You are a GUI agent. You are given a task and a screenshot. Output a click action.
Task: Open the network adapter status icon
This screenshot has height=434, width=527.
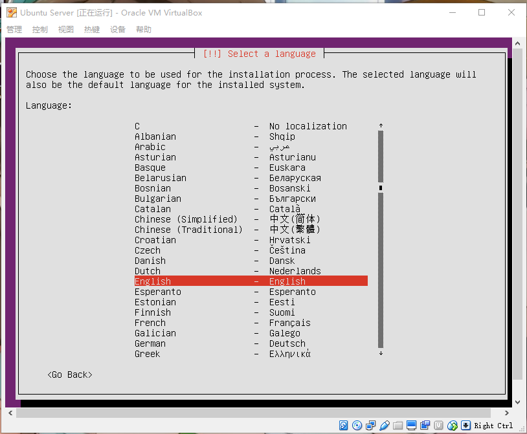(x=371, y=426)
